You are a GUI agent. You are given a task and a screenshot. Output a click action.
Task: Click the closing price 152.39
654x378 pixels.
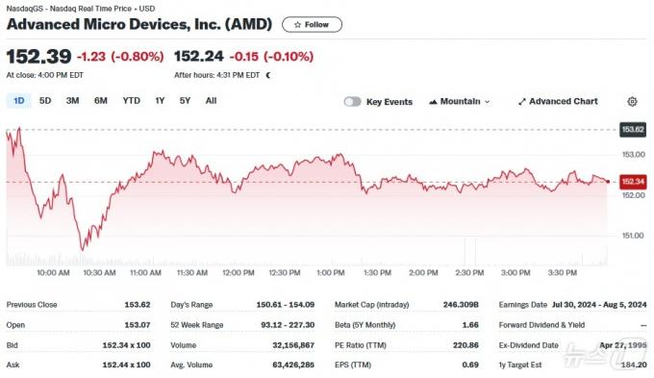coord(38,57)
